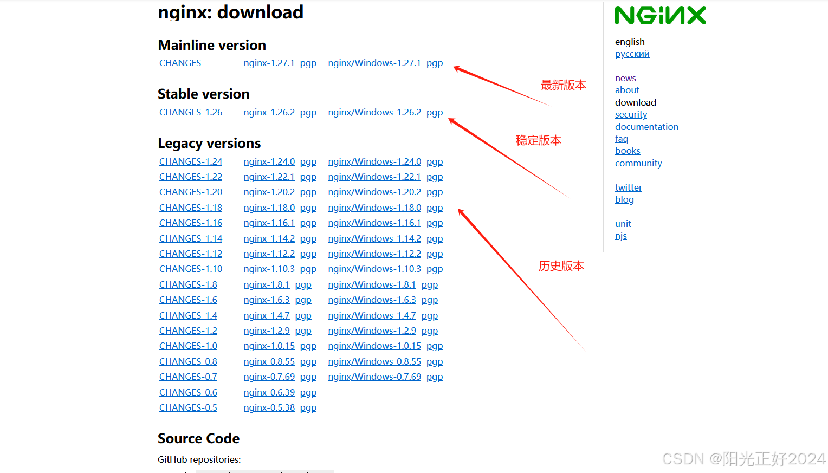Download nginx/Windows-1.4.7
This screenshot has width=828, height=473.
tap(372, 315)
